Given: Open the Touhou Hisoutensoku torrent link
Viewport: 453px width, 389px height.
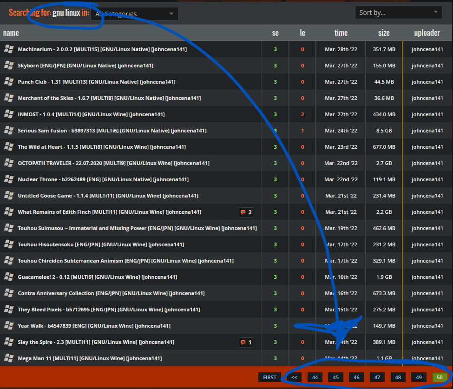Looking at the screenshot, I should [101, 244].
